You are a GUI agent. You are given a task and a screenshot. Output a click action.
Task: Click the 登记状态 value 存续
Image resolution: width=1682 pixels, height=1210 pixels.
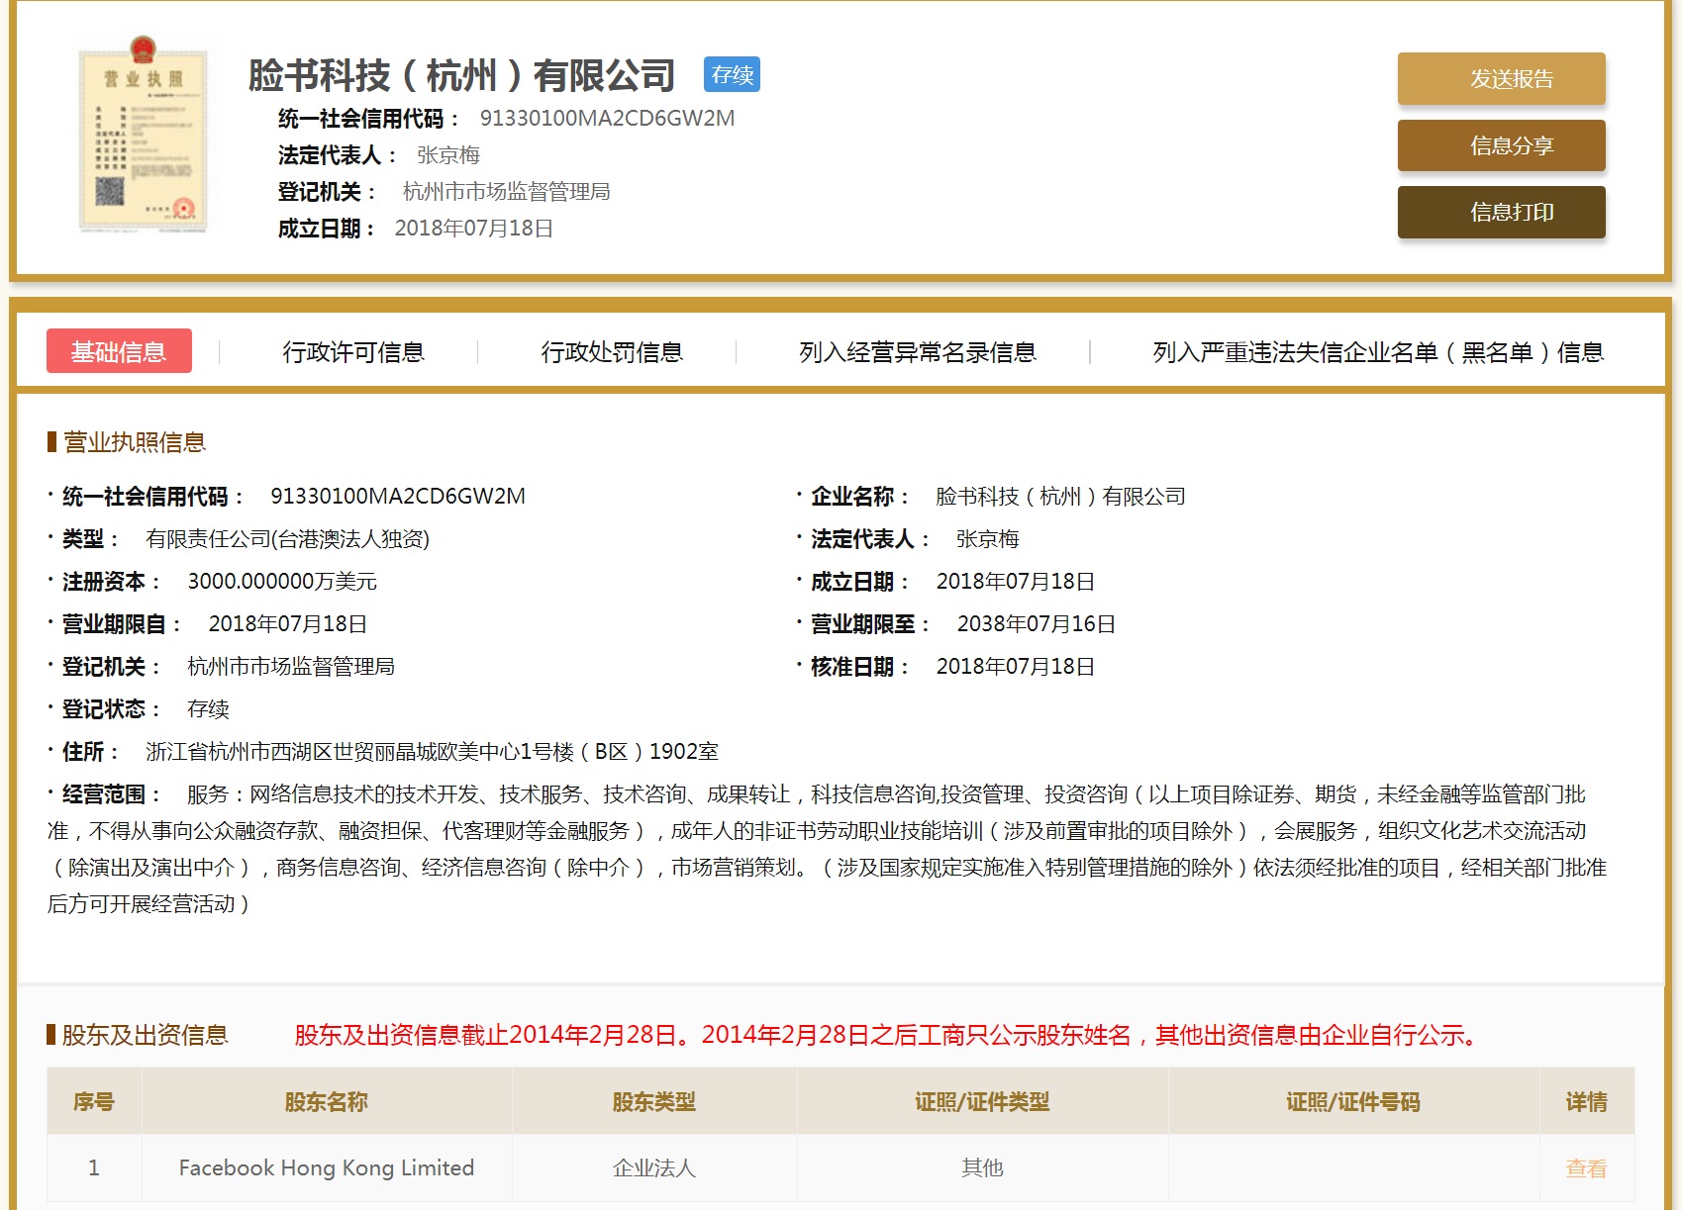(x=208, y=709)
